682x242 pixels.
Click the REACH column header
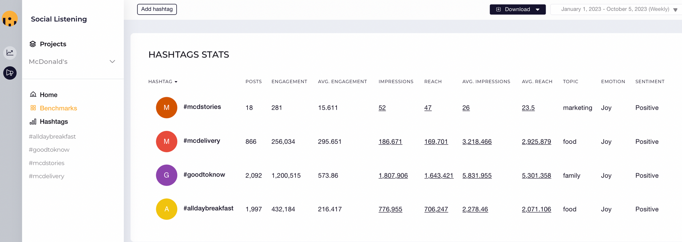(x=433, y=81)
